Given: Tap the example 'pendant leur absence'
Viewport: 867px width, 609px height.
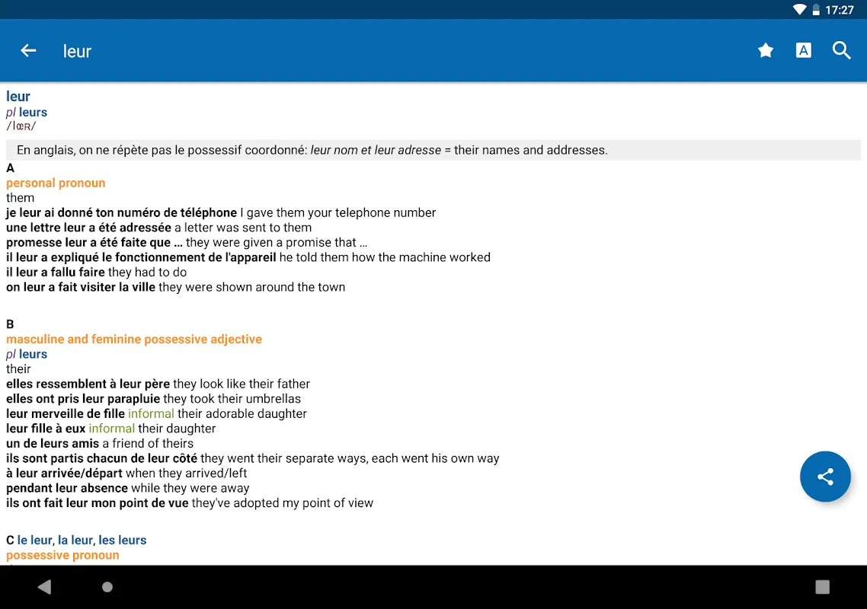Looking at the screenshot, I should click(x=67, y=488).
